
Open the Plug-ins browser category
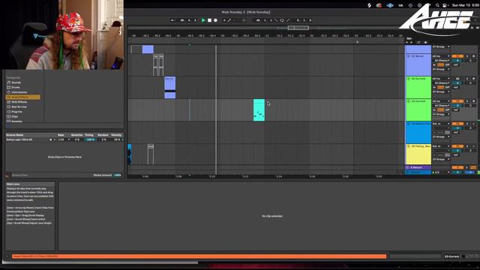[x=16, y=112]
